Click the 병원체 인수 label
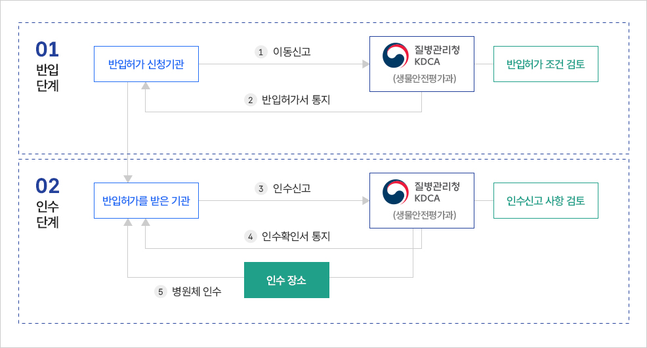This screenshot has width=647, height=348. (x=196, y=292)
